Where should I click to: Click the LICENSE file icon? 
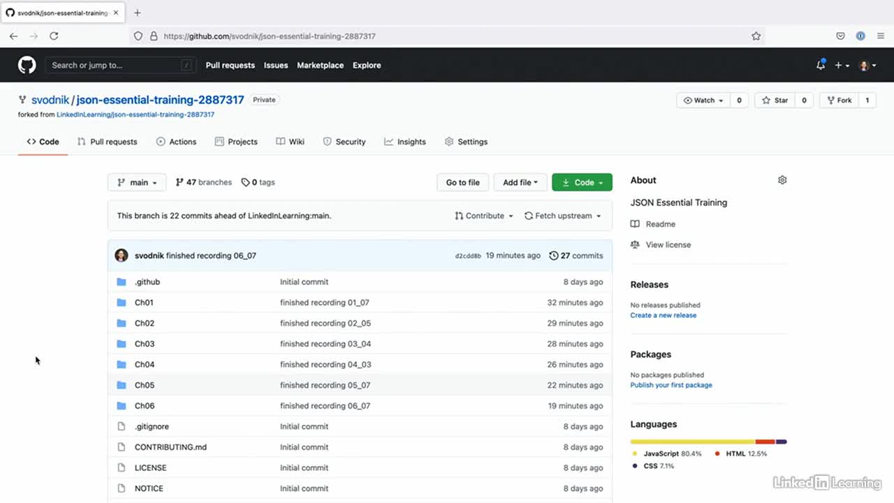122,467
